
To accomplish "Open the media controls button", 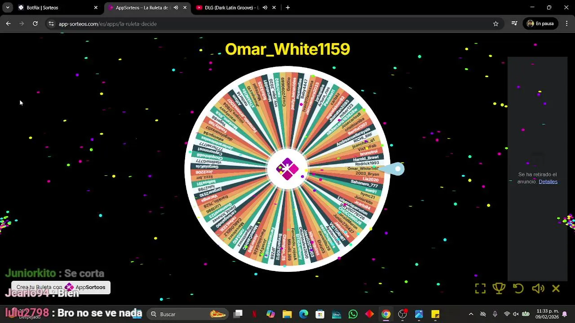I will [x=514, y=24].
